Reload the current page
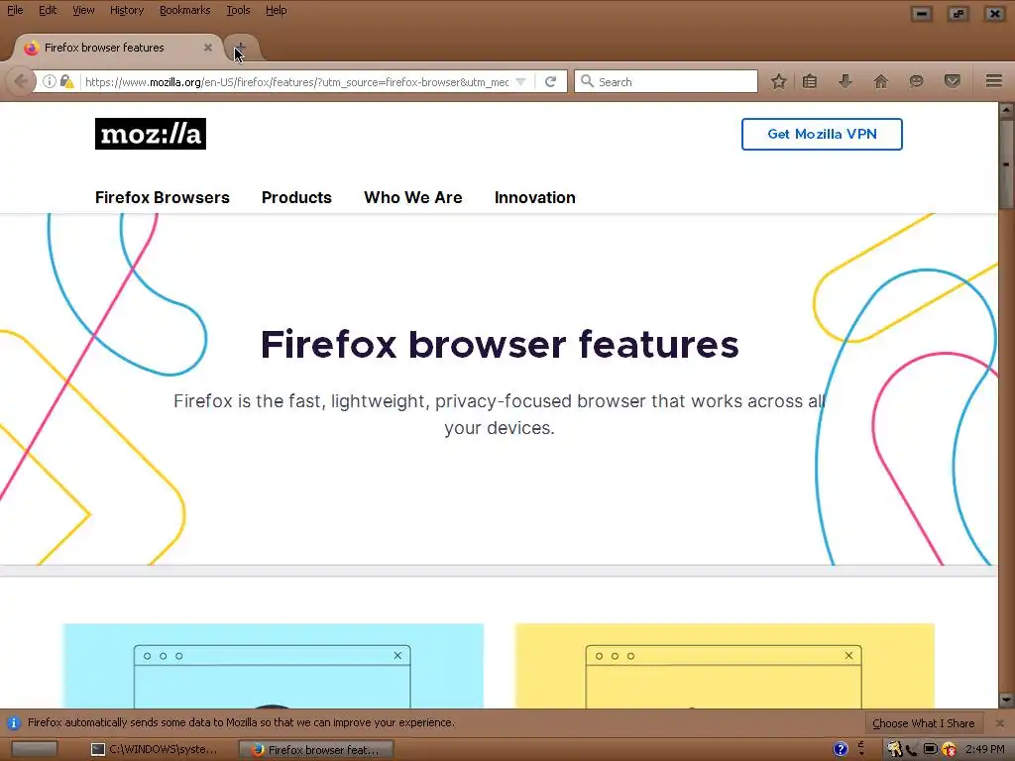1015x761 pixels. point(551,81)
